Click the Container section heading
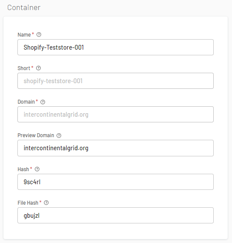This screenshot has height=243, width=232. click(x=24, y=7)
